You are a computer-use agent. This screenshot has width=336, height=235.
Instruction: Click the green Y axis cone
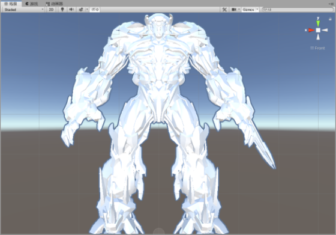(x=318, y=23)
